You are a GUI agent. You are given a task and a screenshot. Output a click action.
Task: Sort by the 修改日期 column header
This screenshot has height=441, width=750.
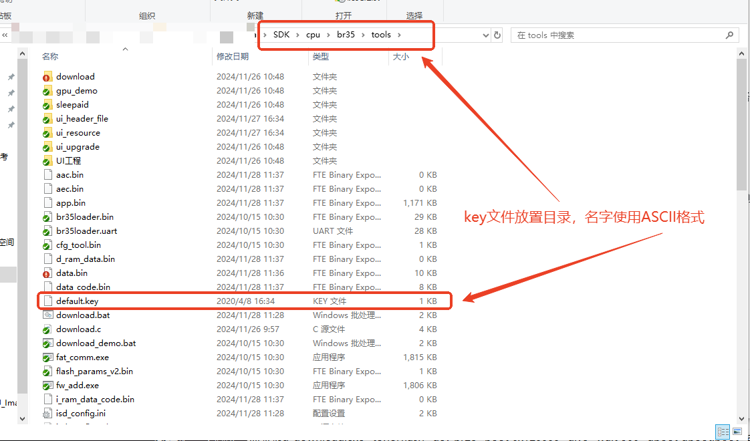tap(233, 56)
